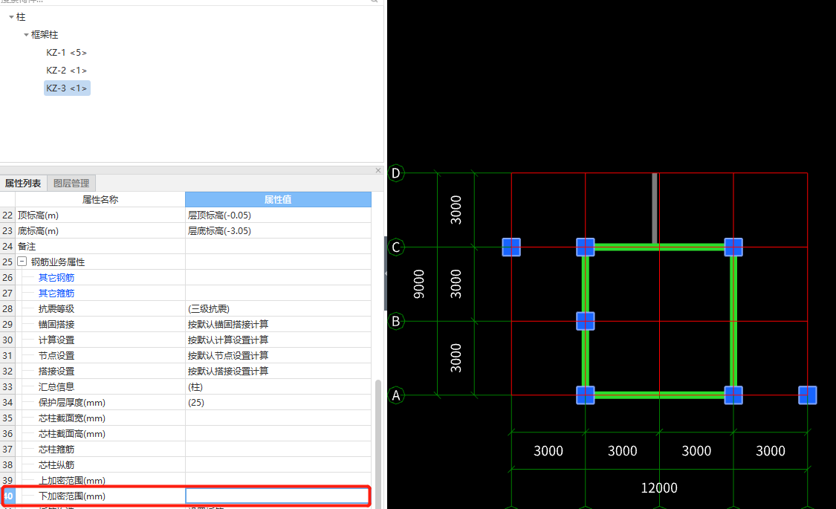Switch to 属性列表 tab
The height and width of the screenshot is (509, 836).
point(23,184)
